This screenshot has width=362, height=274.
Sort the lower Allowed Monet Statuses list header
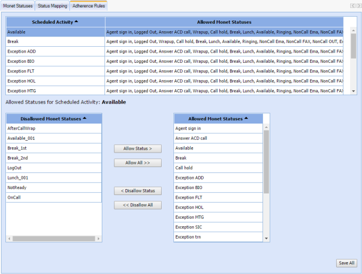[x=218, y=118]
